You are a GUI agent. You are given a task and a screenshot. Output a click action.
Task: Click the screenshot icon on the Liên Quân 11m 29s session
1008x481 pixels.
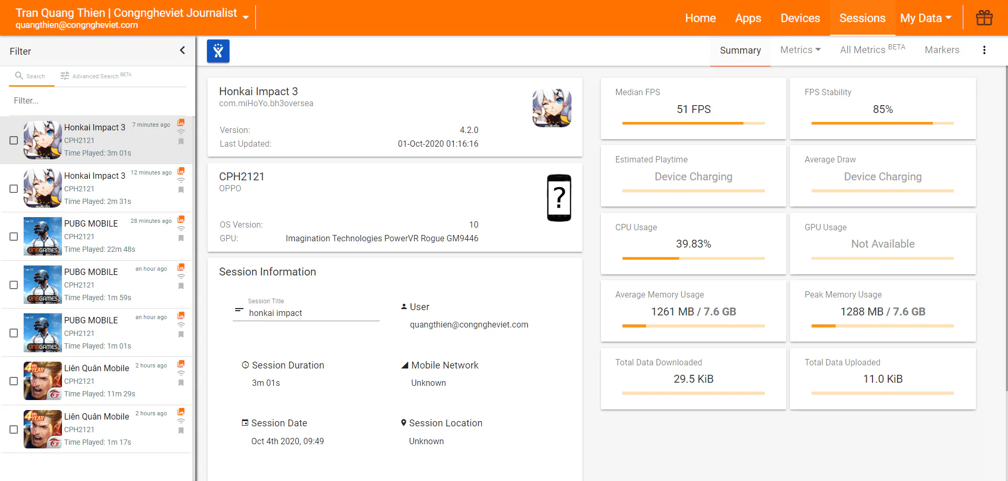181,364
